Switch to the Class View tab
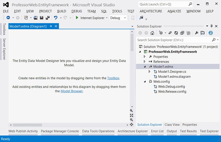Viewport: 221px width, 142px height. point(172,125)
